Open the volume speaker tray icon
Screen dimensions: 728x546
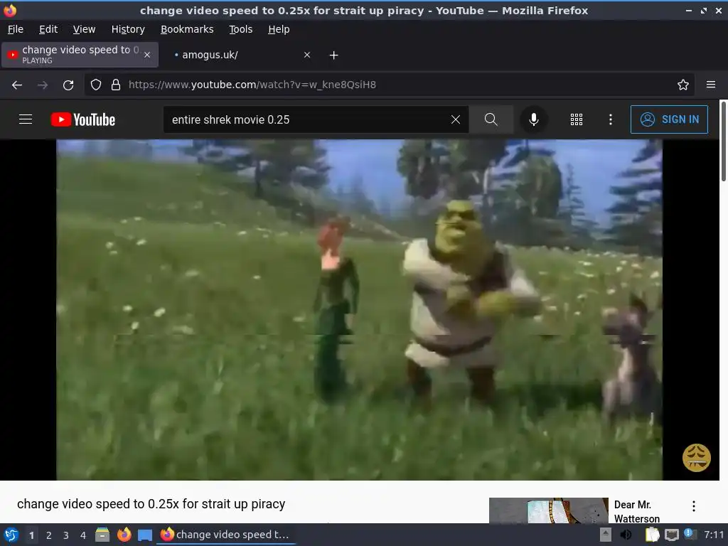coord(626,535)
